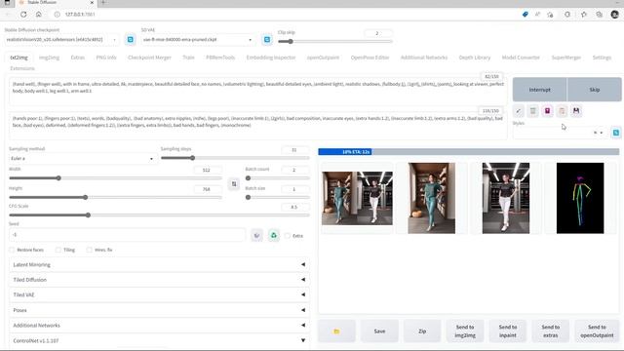Open the Stable Diffusion checkpoint dropdown

[x=61, y=40]
